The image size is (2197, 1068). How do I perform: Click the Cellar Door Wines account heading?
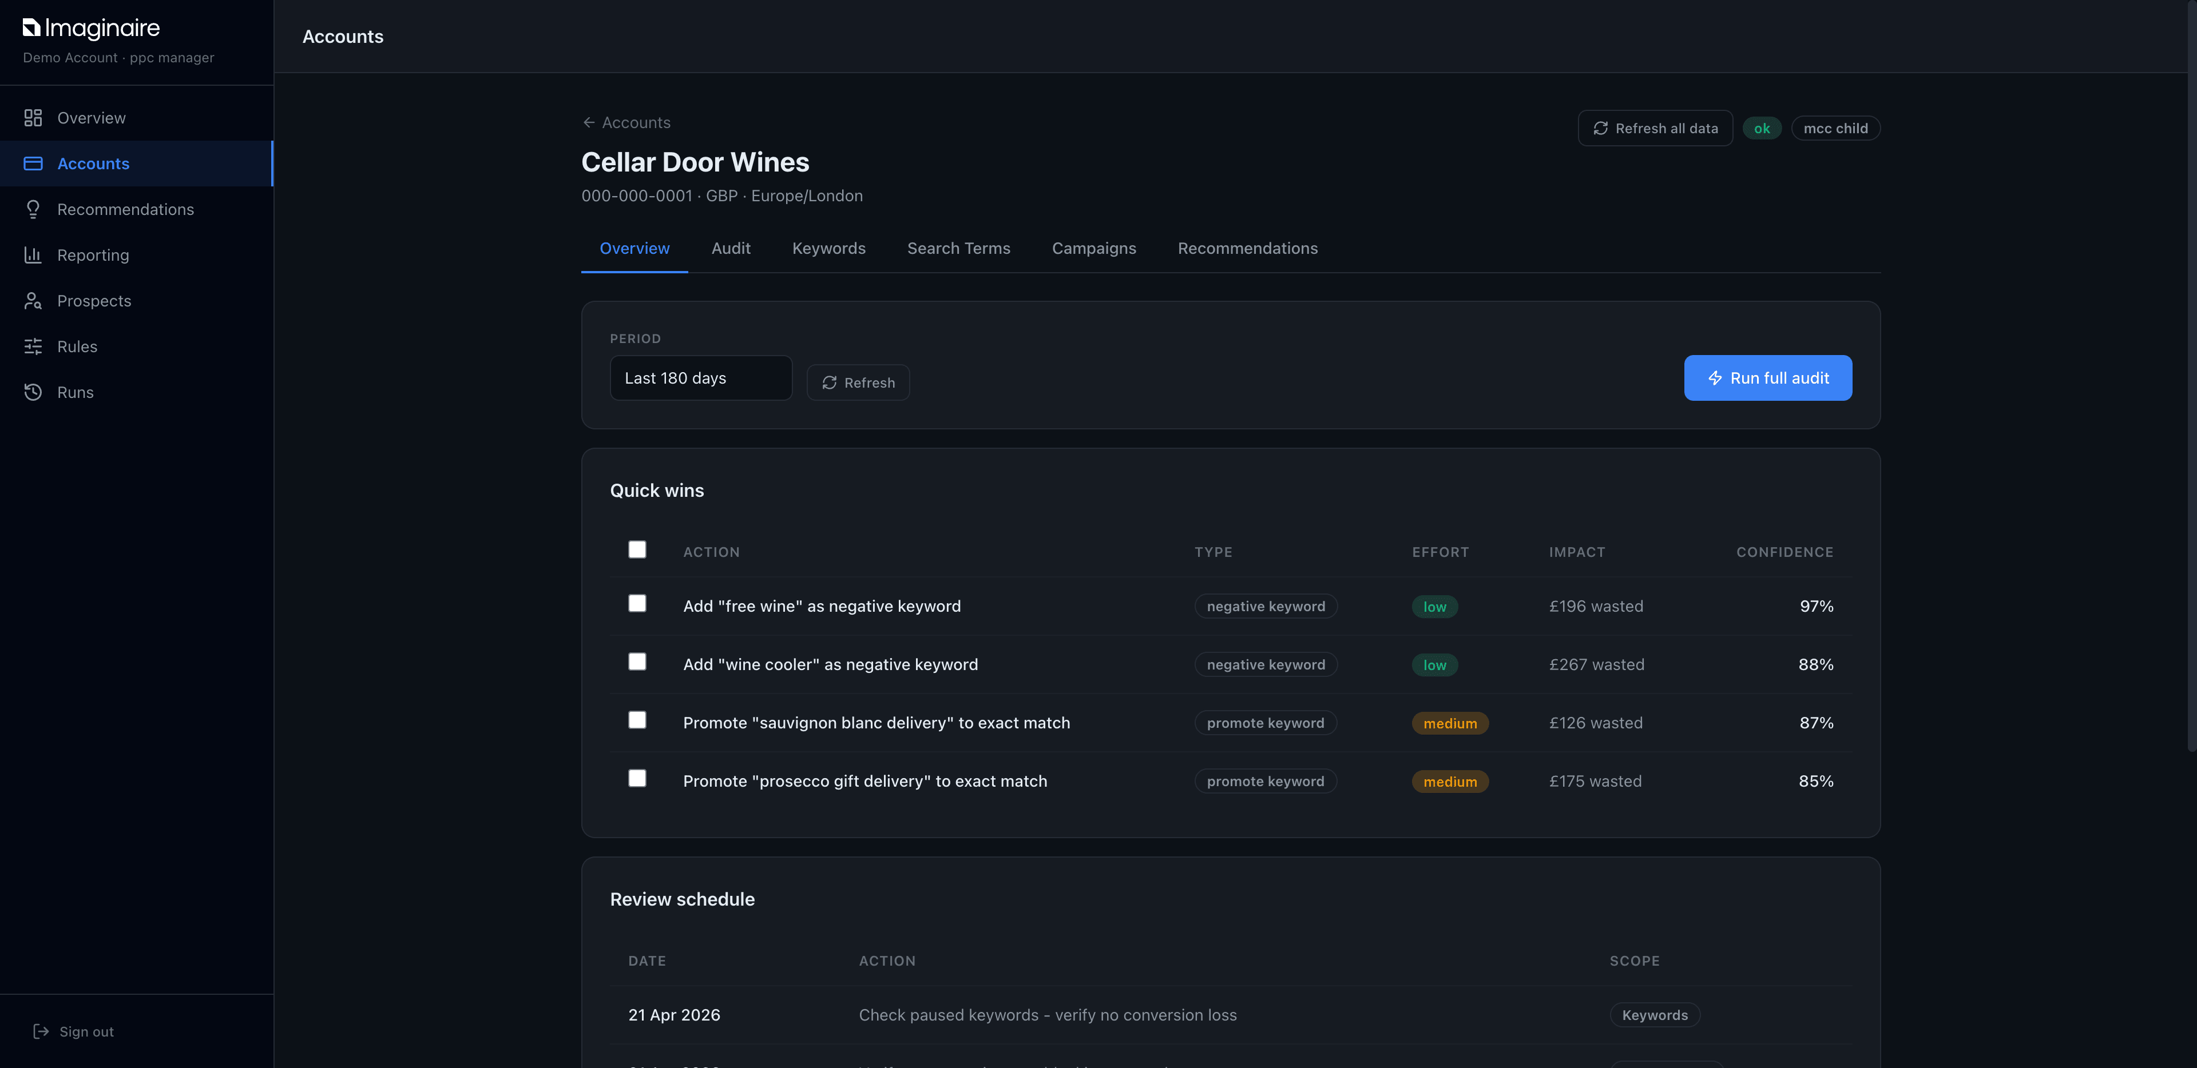click(x=695, y=162)
